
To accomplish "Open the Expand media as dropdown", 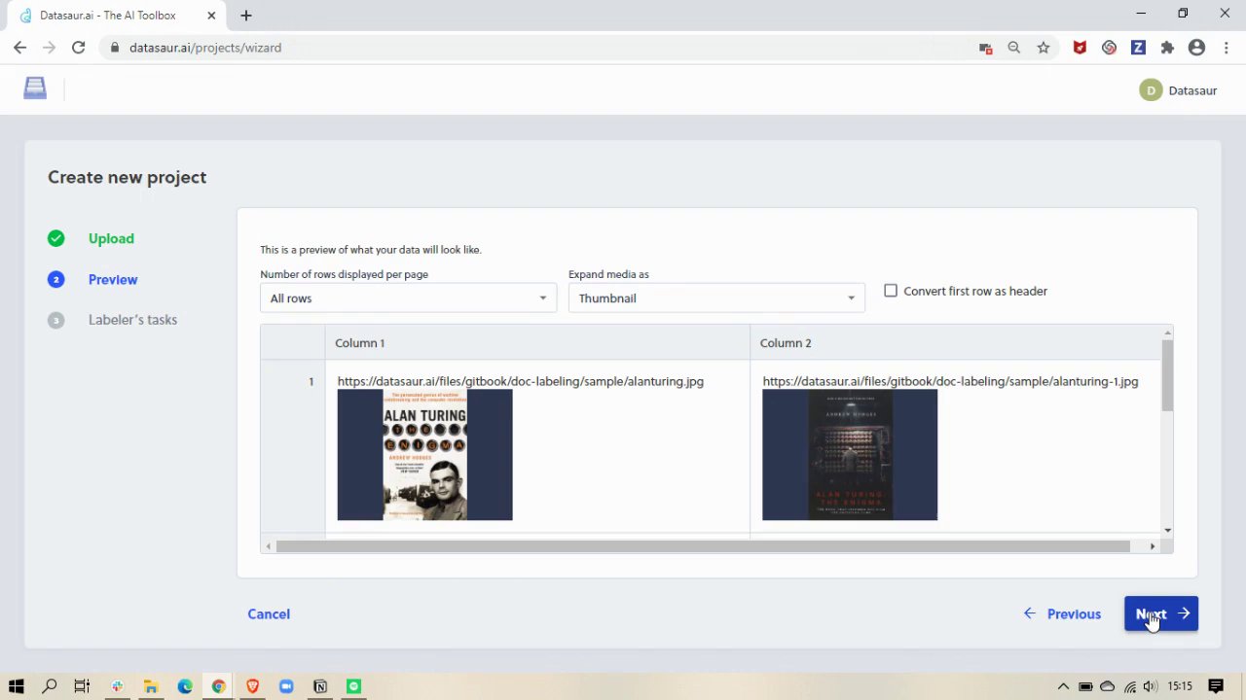I will click(716, 298).
